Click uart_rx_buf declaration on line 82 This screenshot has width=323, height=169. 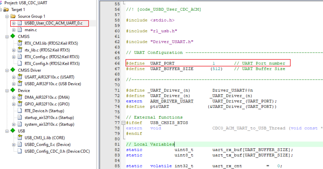(253, 150)
